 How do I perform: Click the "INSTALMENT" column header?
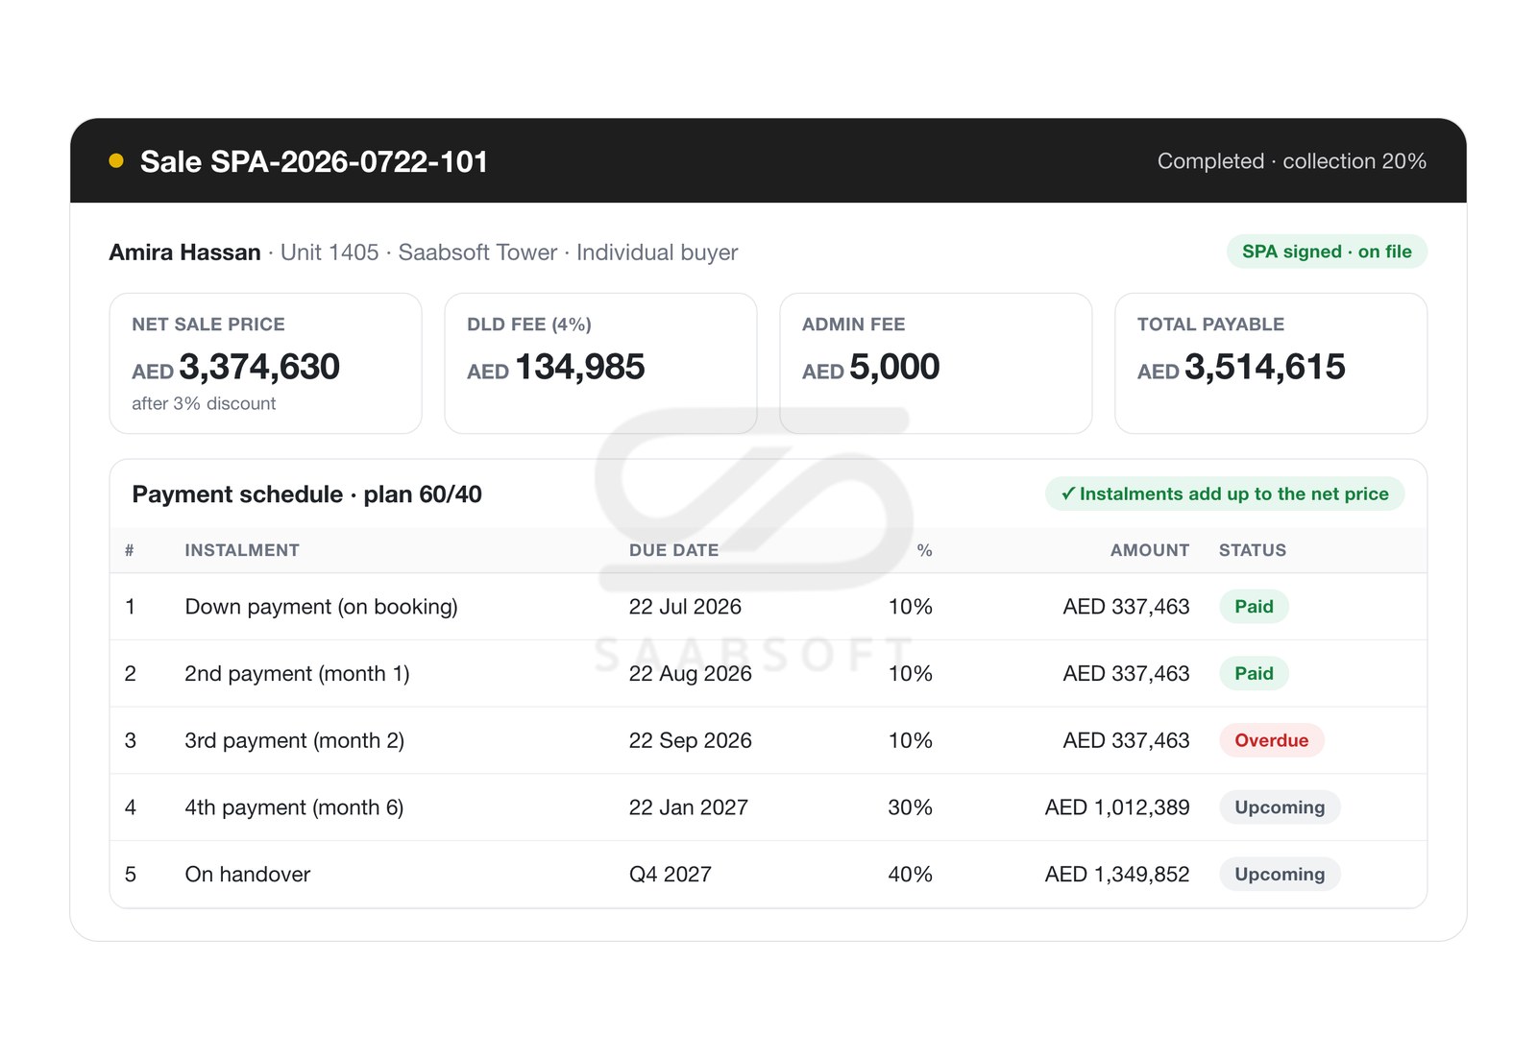[x=242, y=550]
